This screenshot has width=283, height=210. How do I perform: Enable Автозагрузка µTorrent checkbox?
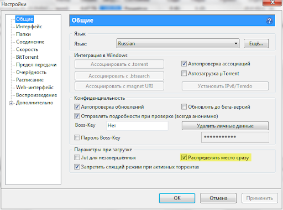(184, 73)
